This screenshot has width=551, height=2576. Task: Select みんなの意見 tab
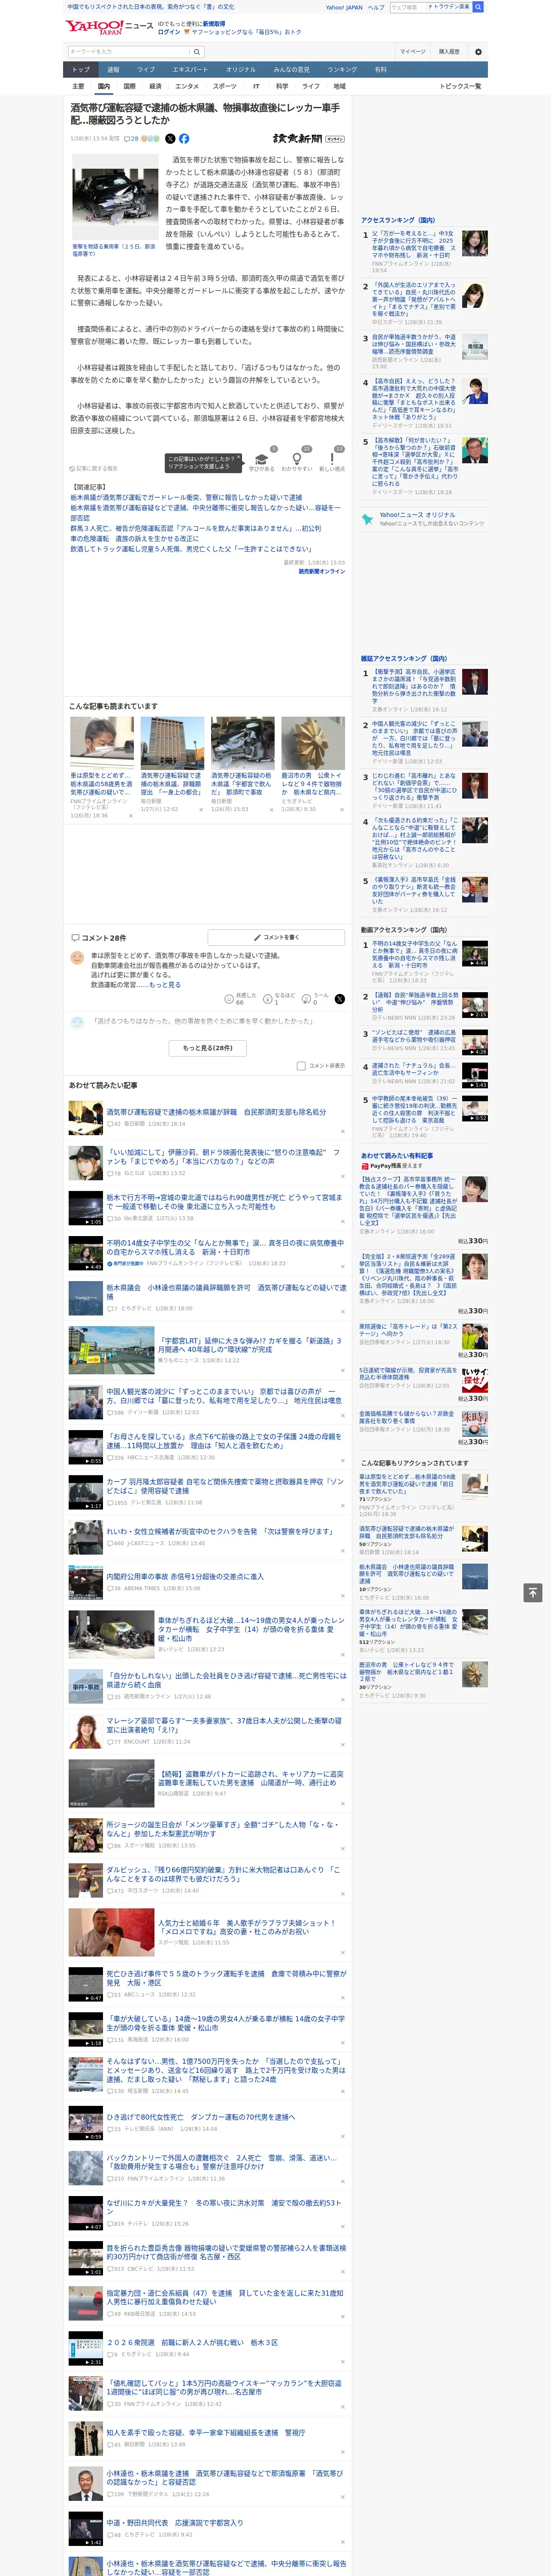point(292,70)
